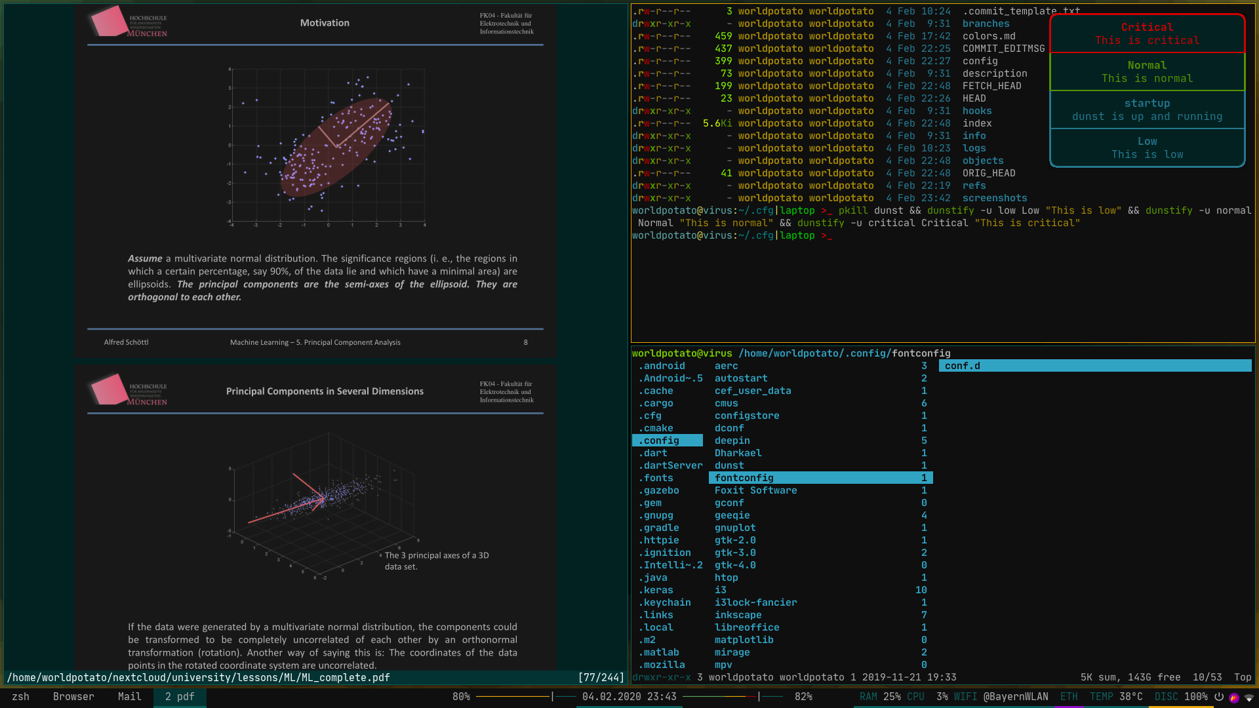Switch to the zsh workspace
1259x708 pixels.
point(20,697)
